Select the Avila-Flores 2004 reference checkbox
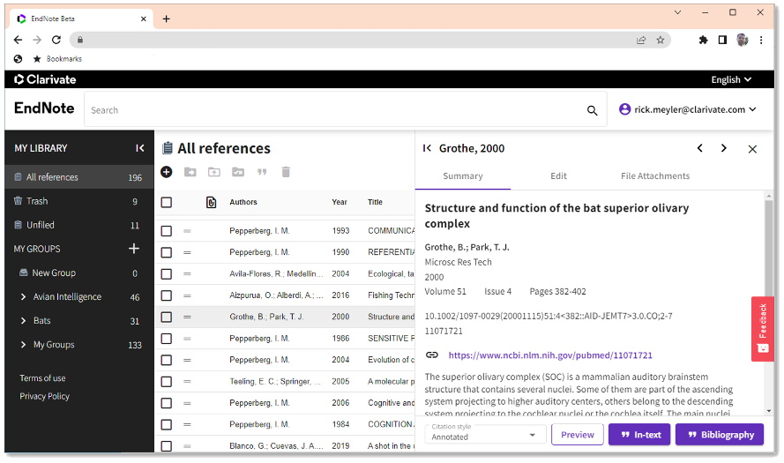 click(167, 273)
